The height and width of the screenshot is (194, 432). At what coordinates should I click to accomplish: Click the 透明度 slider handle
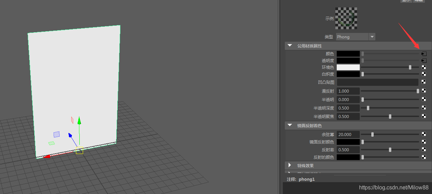pos(362,60)
